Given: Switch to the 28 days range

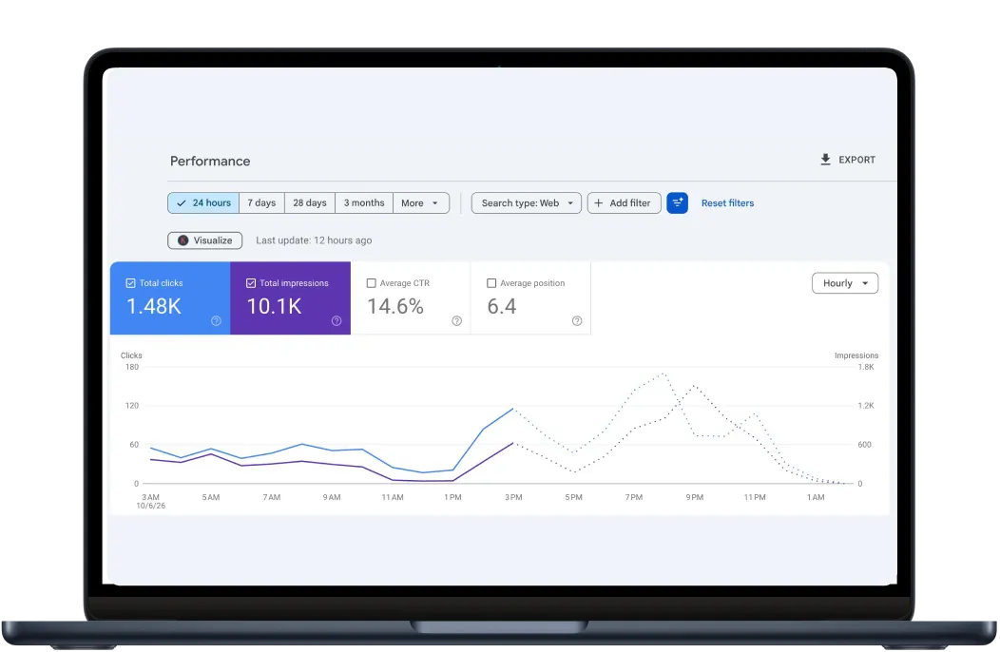Looking at the screenshot, I should pos(309,202).
